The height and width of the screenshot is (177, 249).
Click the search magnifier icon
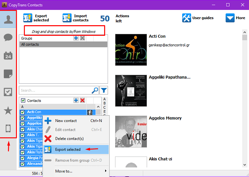(95, 90)
